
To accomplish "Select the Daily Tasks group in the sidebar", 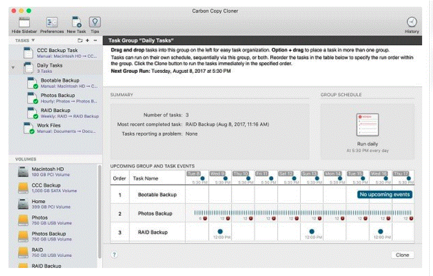I will click(55, 68).
